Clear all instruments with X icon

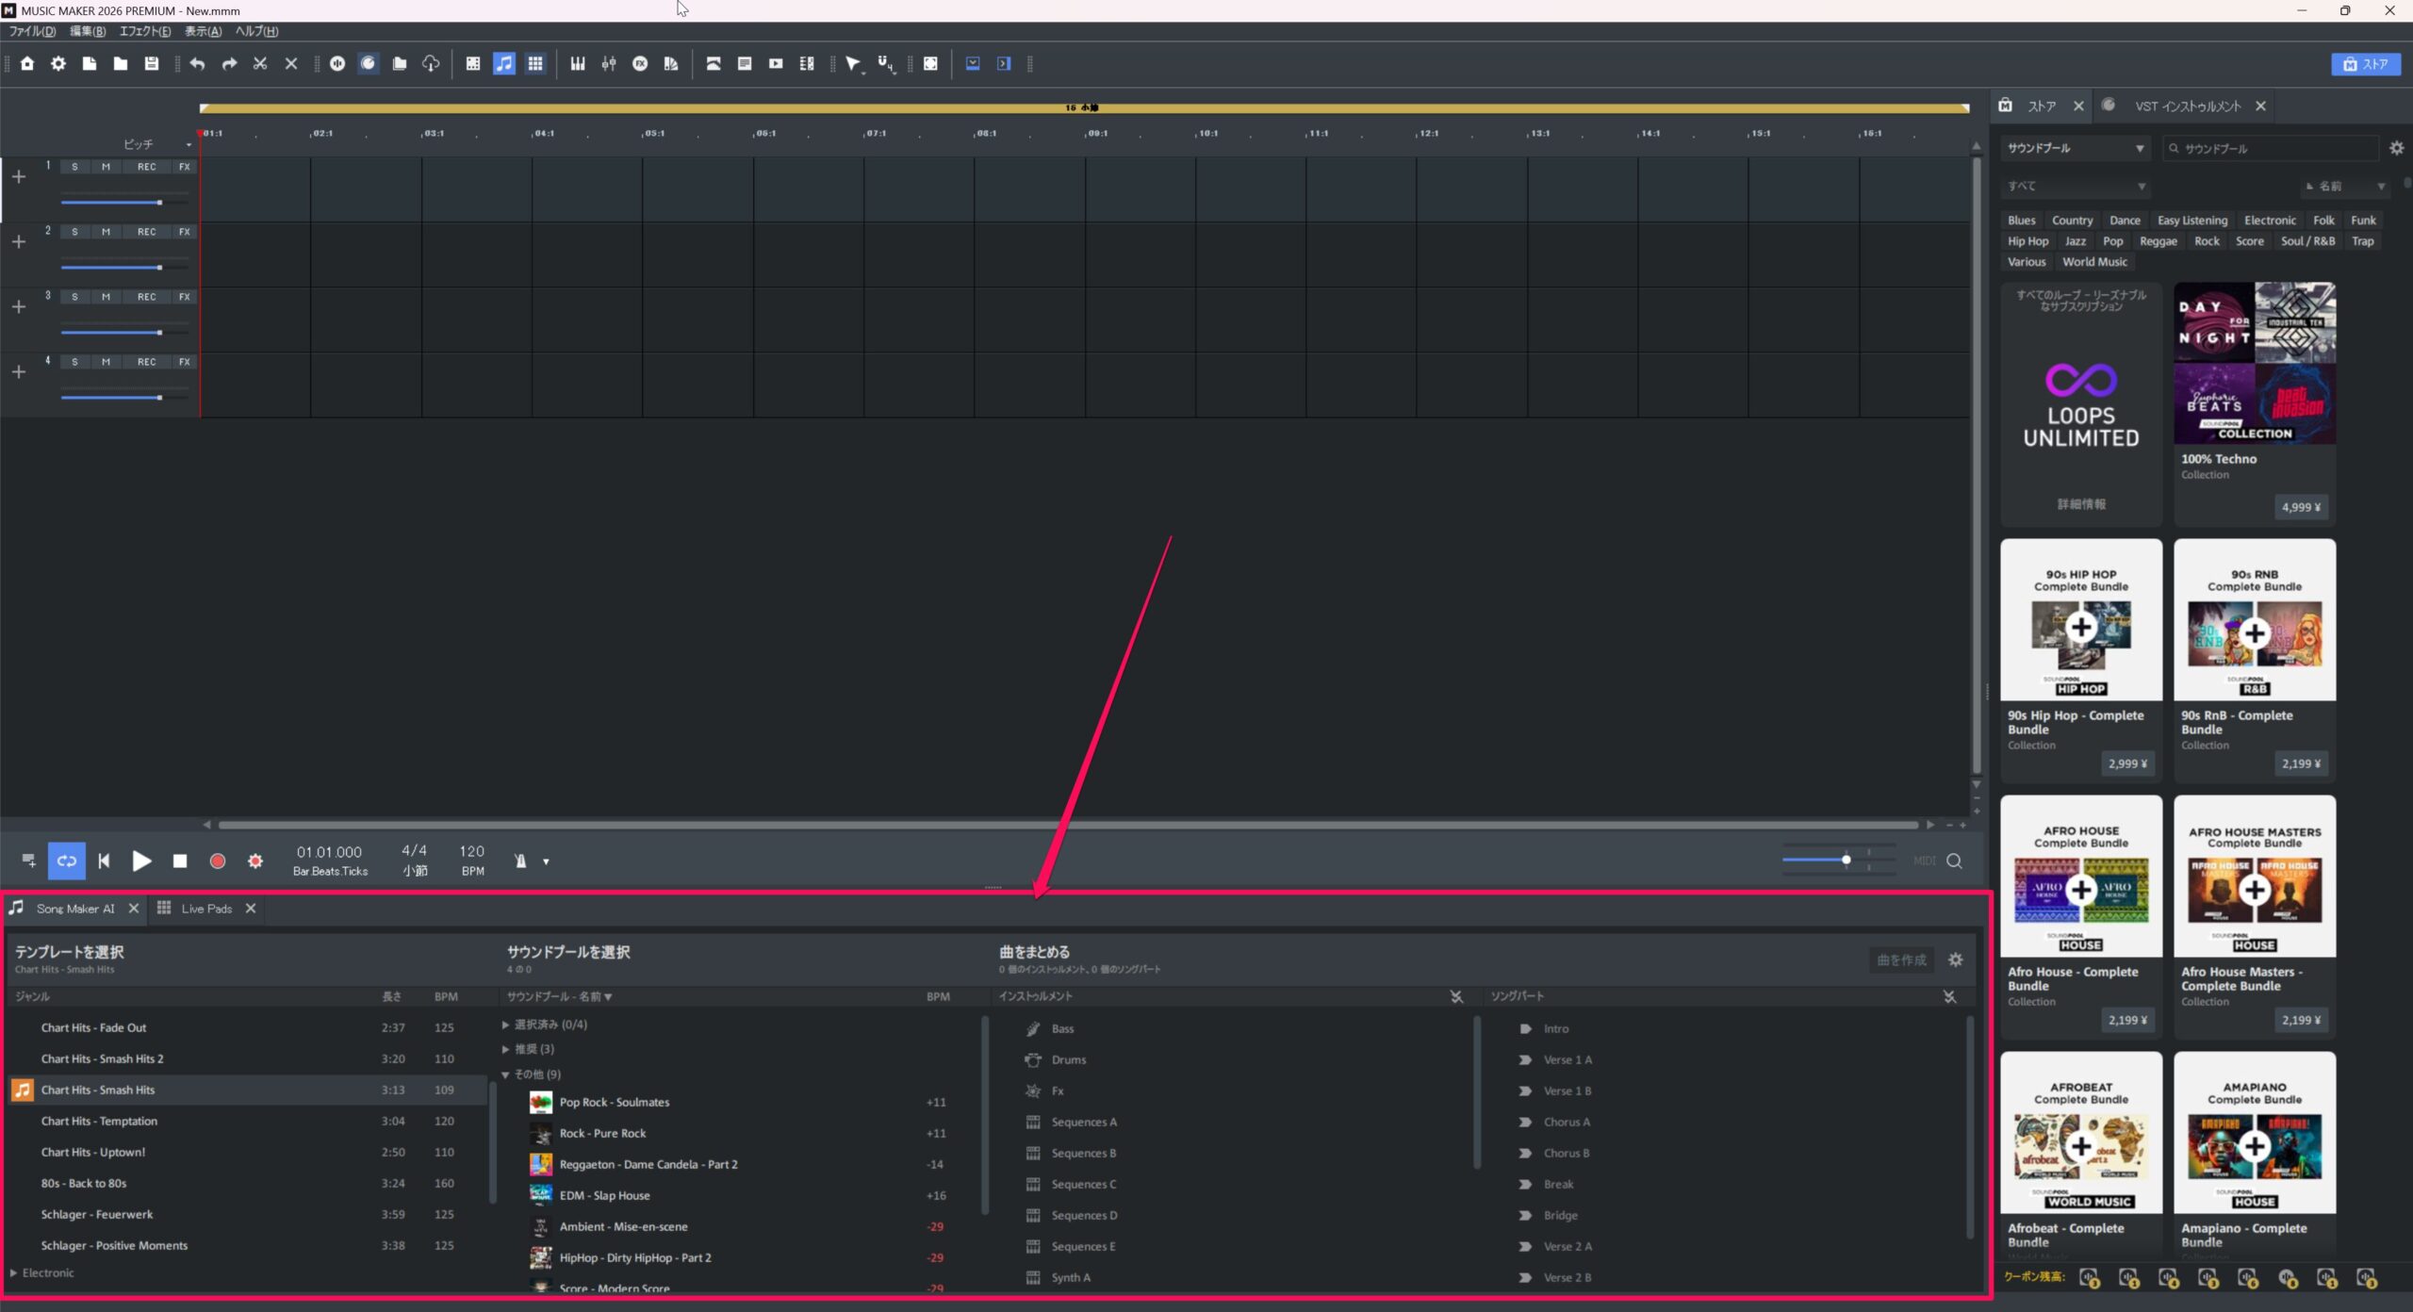1456,996
